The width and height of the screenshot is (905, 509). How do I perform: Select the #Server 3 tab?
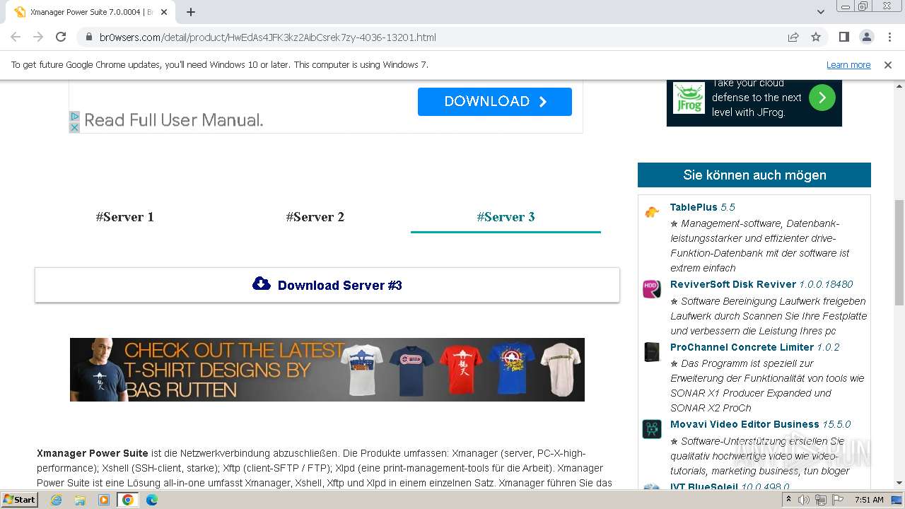click(506, 217)
